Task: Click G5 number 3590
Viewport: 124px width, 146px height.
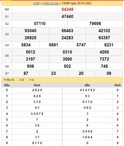Action: [67, 59]
